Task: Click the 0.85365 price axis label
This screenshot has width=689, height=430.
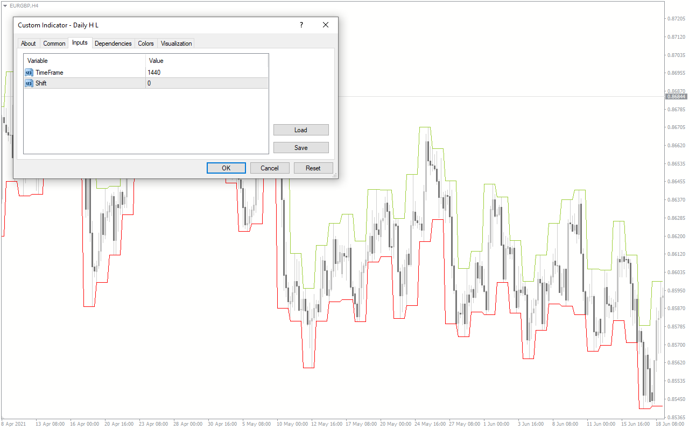Action: coord(676,417)
